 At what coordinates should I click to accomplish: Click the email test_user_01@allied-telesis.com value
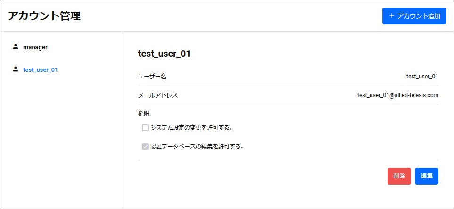coord(398,95)
